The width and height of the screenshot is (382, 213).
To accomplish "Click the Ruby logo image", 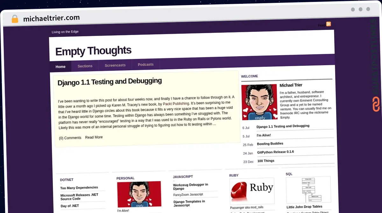I will coord(252,191).
